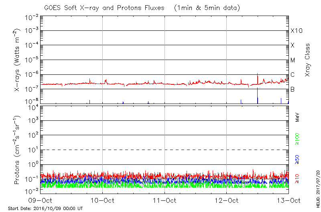The height and width of the screenshot is (212, 321).
Task: Click the blue '≥50' MeV legend label
Action: pyautogui.click(x=297, y=159)
